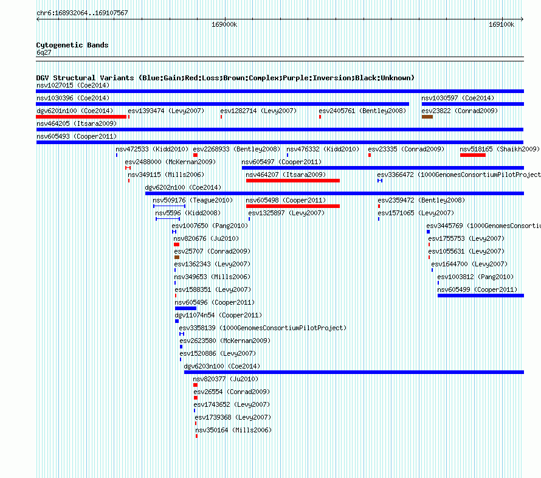The image size is (541, 478).
Task: Select esv2405761 (Bentley2008) label
Action: 362,111
